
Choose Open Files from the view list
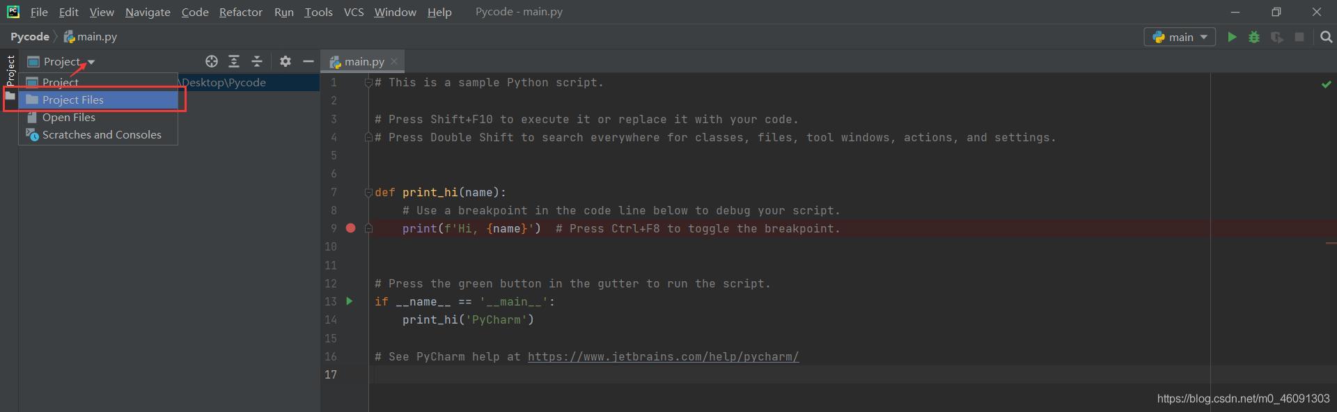98,117
